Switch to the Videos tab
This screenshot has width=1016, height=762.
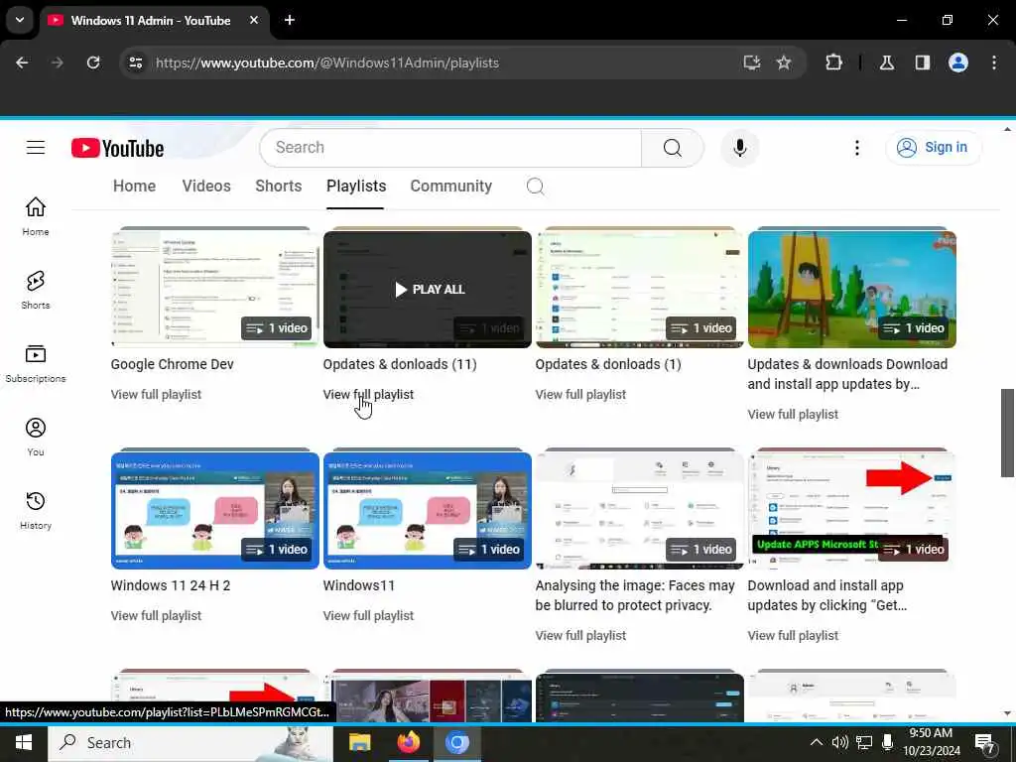point(206,186)
